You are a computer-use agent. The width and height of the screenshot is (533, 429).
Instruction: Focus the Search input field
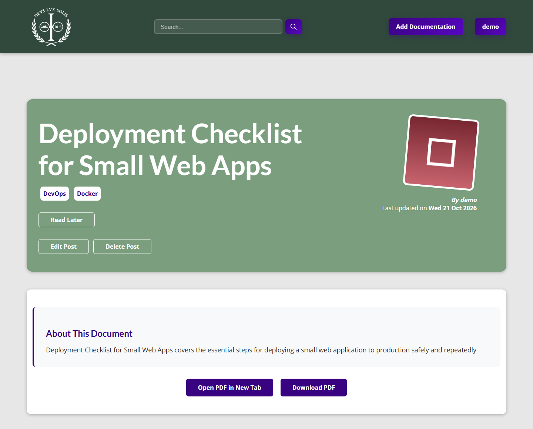(218, 27)
